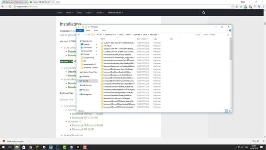Switch Explorer to large icons view
Viewport: 266px width, 150px height.
coord(230,111)
